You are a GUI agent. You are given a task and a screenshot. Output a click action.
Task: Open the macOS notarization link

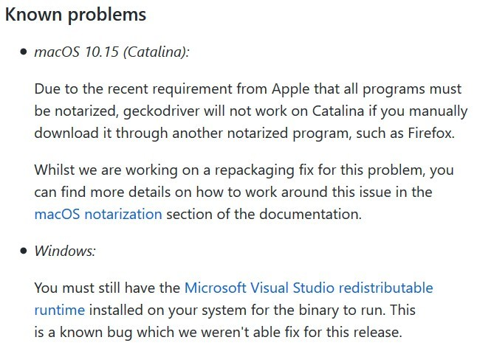[x=97, y=215]
